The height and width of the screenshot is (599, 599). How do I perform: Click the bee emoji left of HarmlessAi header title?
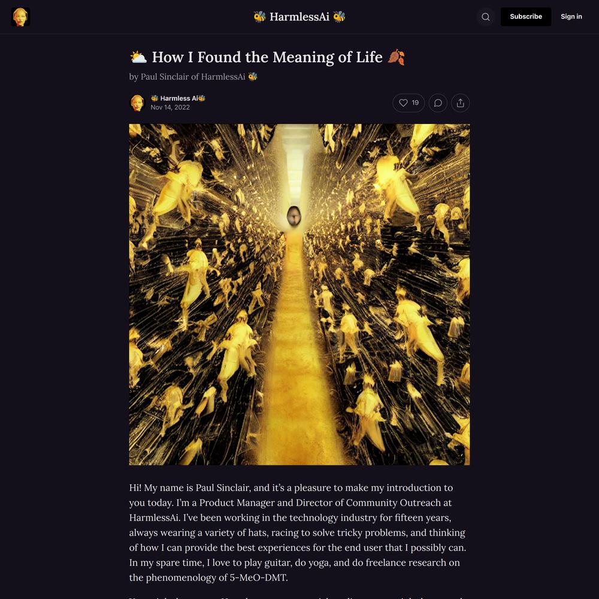point(259,17)
